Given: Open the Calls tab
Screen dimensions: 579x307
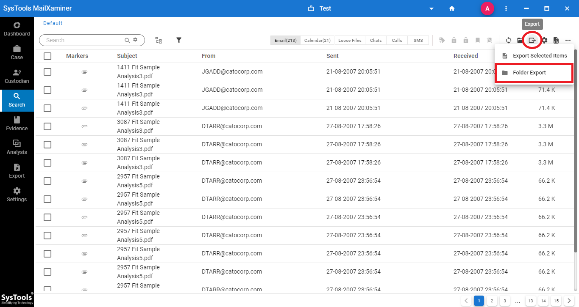Looking at the screenshot, I should (397, 40).
